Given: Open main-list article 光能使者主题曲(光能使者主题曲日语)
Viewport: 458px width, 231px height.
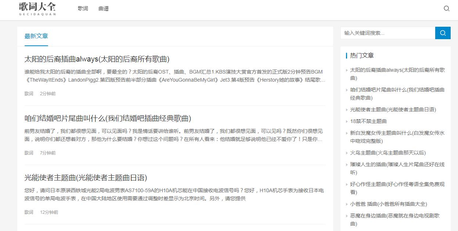Looking at the screenshot, I should tap(86, 178).
